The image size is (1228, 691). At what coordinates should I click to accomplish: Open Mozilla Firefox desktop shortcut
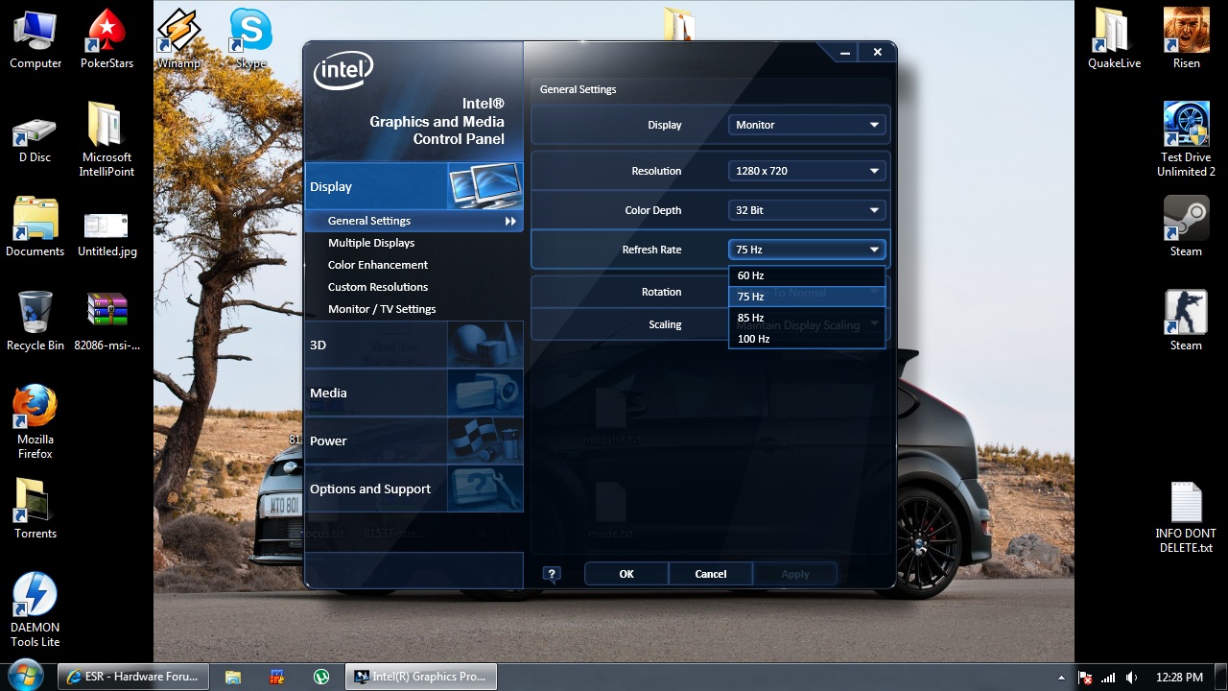coord(35,420)
